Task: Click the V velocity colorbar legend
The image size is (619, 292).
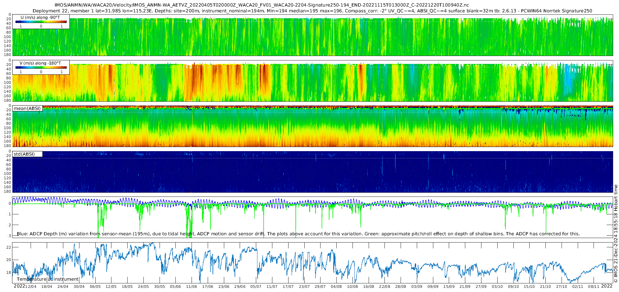Action: tap(41, 67)
